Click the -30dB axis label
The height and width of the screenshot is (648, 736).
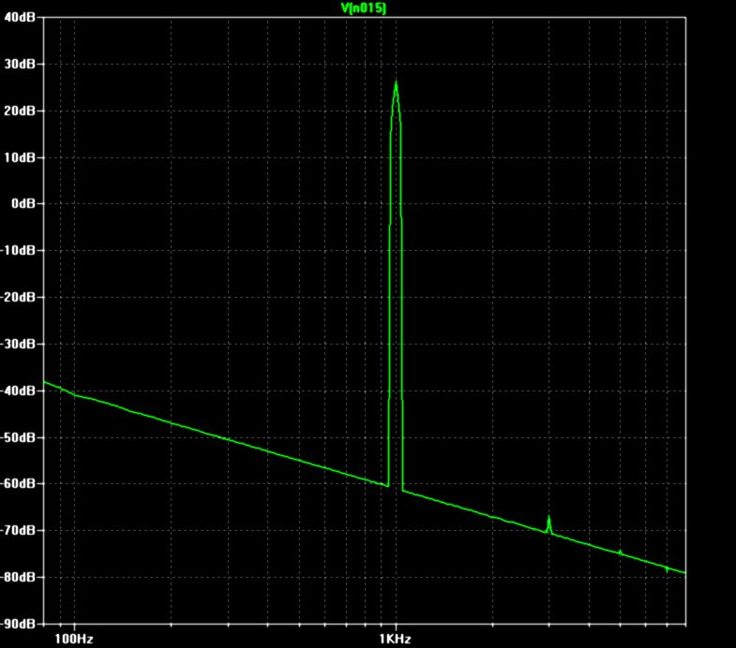pos(18,344)
